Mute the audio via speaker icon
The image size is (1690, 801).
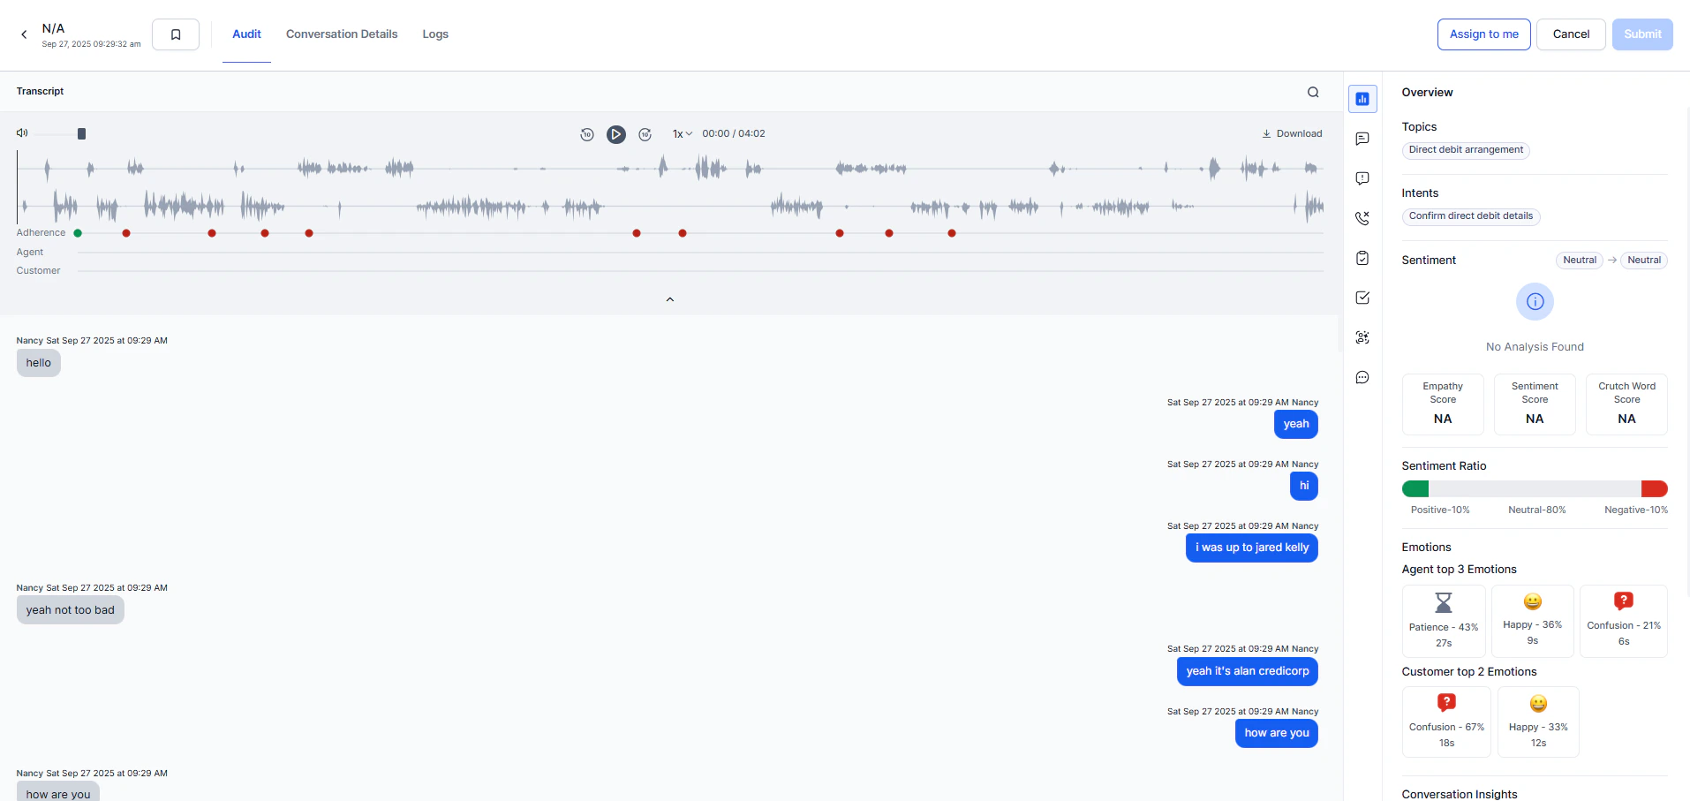[22, 133]
